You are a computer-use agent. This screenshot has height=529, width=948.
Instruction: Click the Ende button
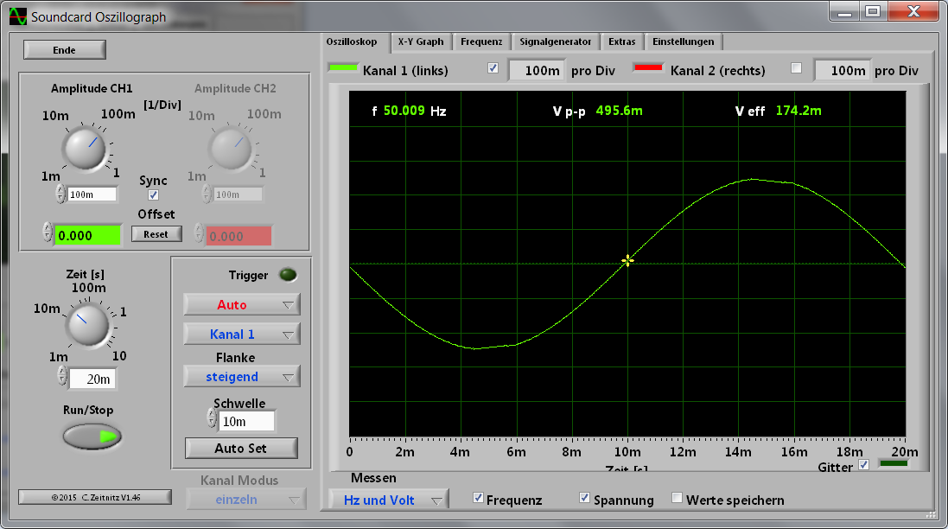pyautogui.click(x=65, y=50)
